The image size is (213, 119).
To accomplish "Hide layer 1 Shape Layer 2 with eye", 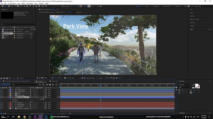I will tap(1, 90).
